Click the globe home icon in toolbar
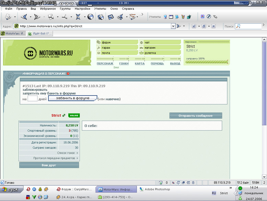The width and height of the screenshot is (267, 201). click(x=90, y=17)
